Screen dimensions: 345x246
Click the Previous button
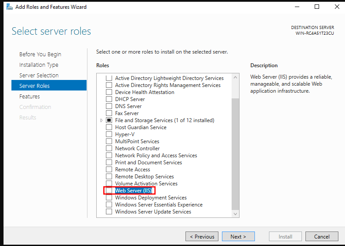coord(202,236)
